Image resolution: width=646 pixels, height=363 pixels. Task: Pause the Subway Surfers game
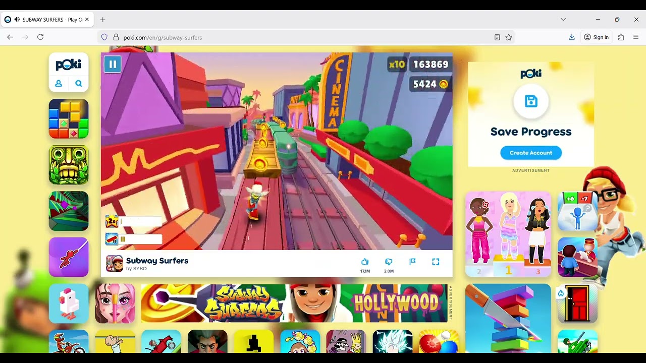pyautogui.click(x=113, y=64)
